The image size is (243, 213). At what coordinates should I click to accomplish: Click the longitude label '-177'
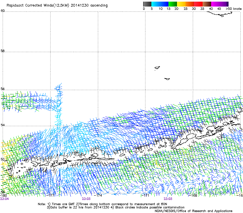click(x=51, y=195)
